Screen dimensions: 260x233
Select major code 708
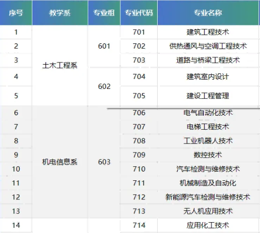click(x=139, y=141)
